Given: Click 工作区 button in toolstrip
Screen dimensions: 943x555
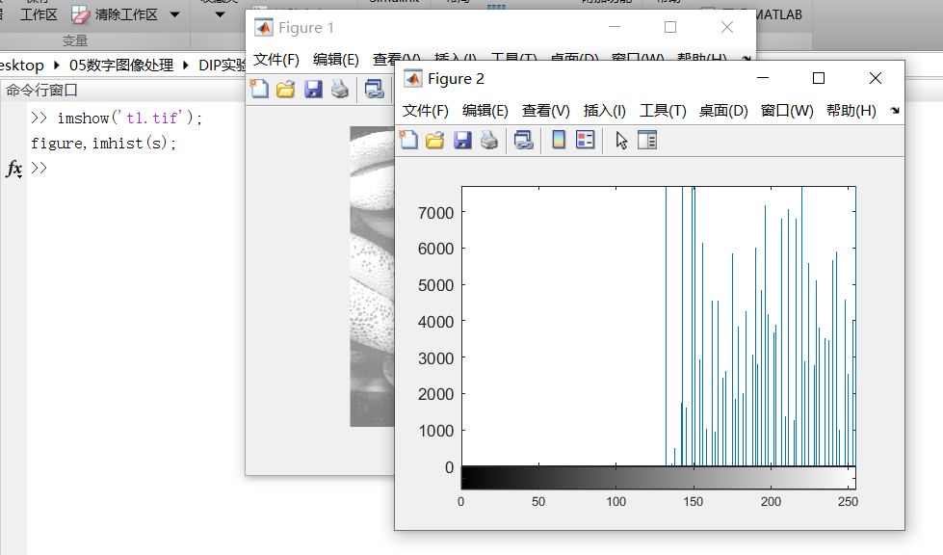Looking at the screenshot, I should click(39, 14).
